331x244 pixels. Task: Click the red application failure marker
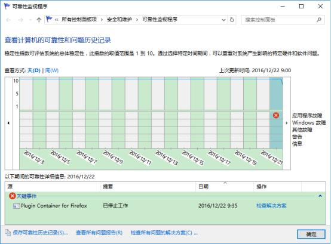[276, 115]
